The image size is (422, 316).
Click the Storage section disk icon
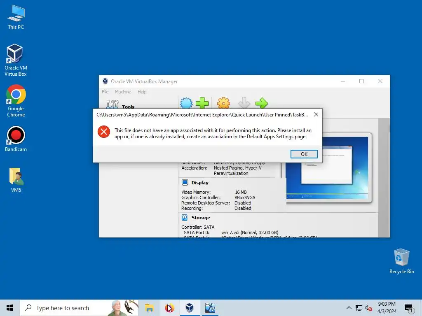pyautogui.click(x=185, y=218)
